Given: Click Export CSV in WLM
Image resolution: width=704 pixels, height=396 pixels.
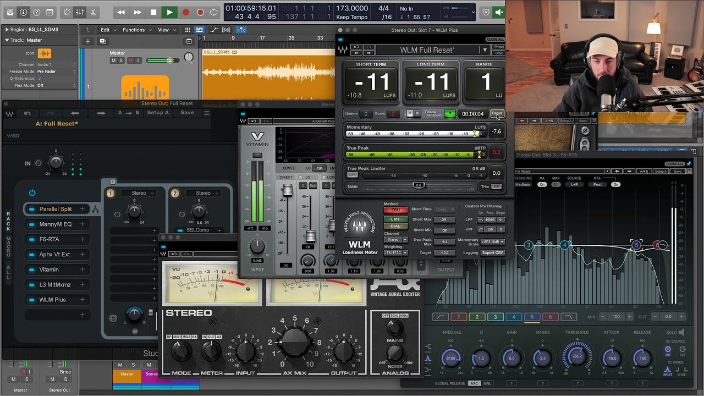Looking at the screenshot, I should click(x=493, y=253).
